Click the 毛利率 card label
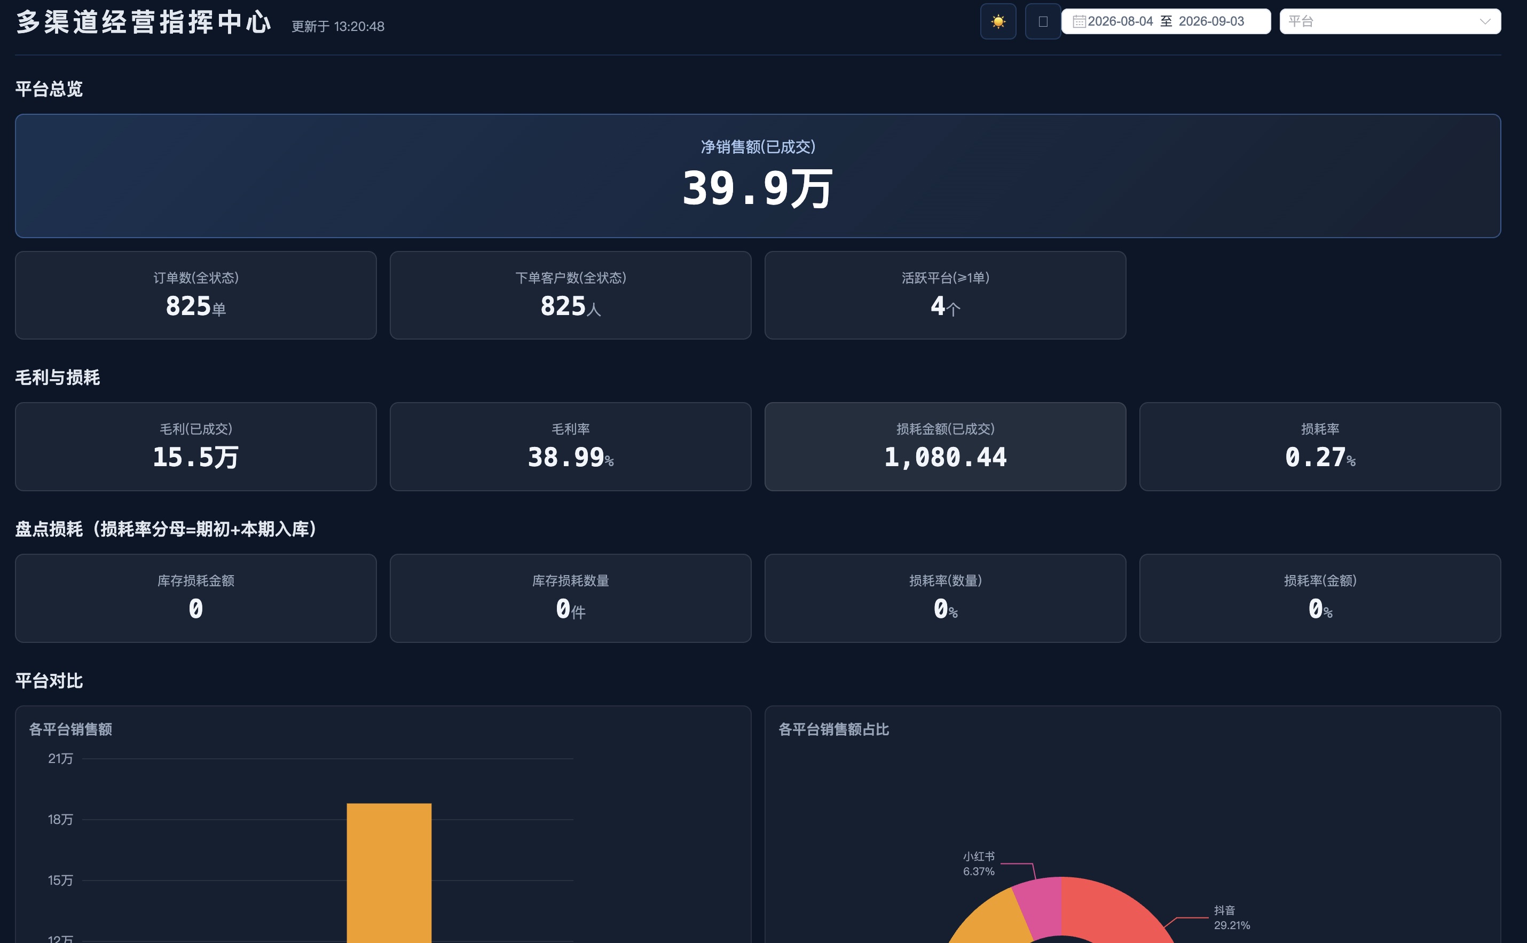 click(x=571, y=429)
